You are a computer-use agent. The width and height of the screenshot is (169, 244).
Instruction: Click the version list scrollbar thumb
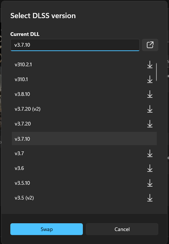pyautogui.click(x=156, y=72)
